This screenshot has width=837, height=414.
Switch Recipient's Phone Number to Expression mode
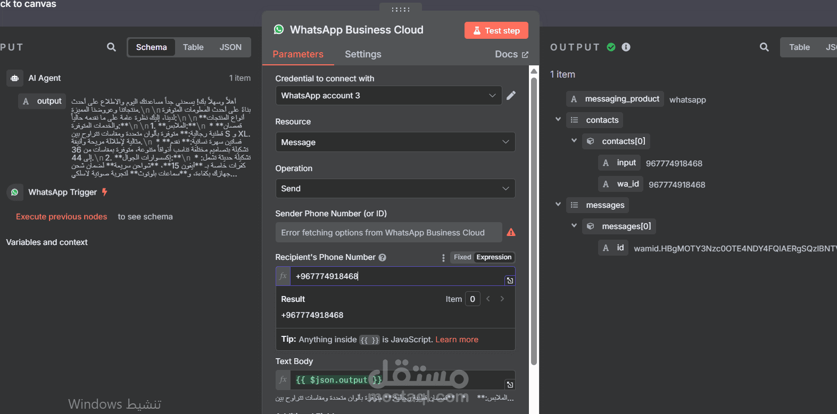point(494,257)
